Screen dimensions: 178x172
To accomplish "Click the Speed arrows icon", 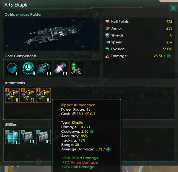I will pyautogui.click(x=107, y=42).
